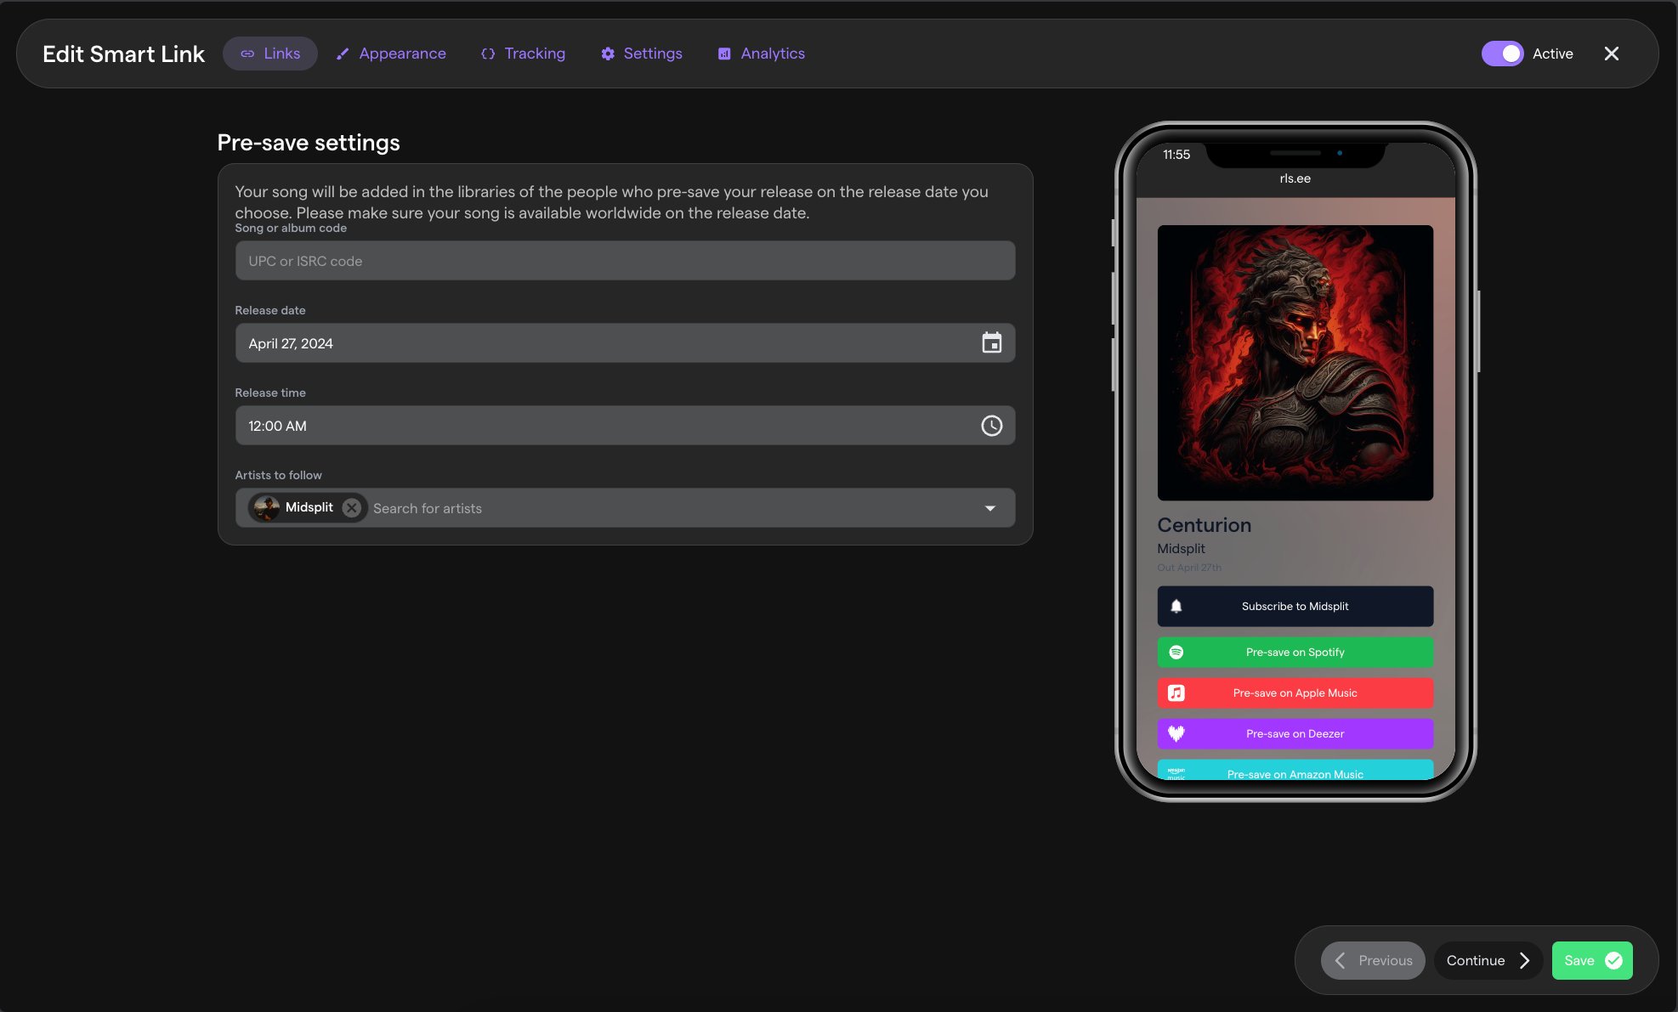Expand the Artists to follow dropdown arrow
1678x1012 pixels.
[989, 508]
